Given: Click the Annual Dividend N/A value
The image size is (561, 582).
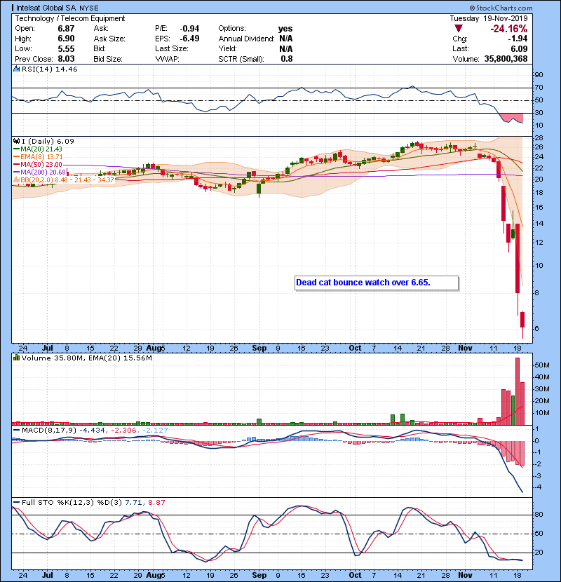Looking at the screenshot, I should click(285, 39).
